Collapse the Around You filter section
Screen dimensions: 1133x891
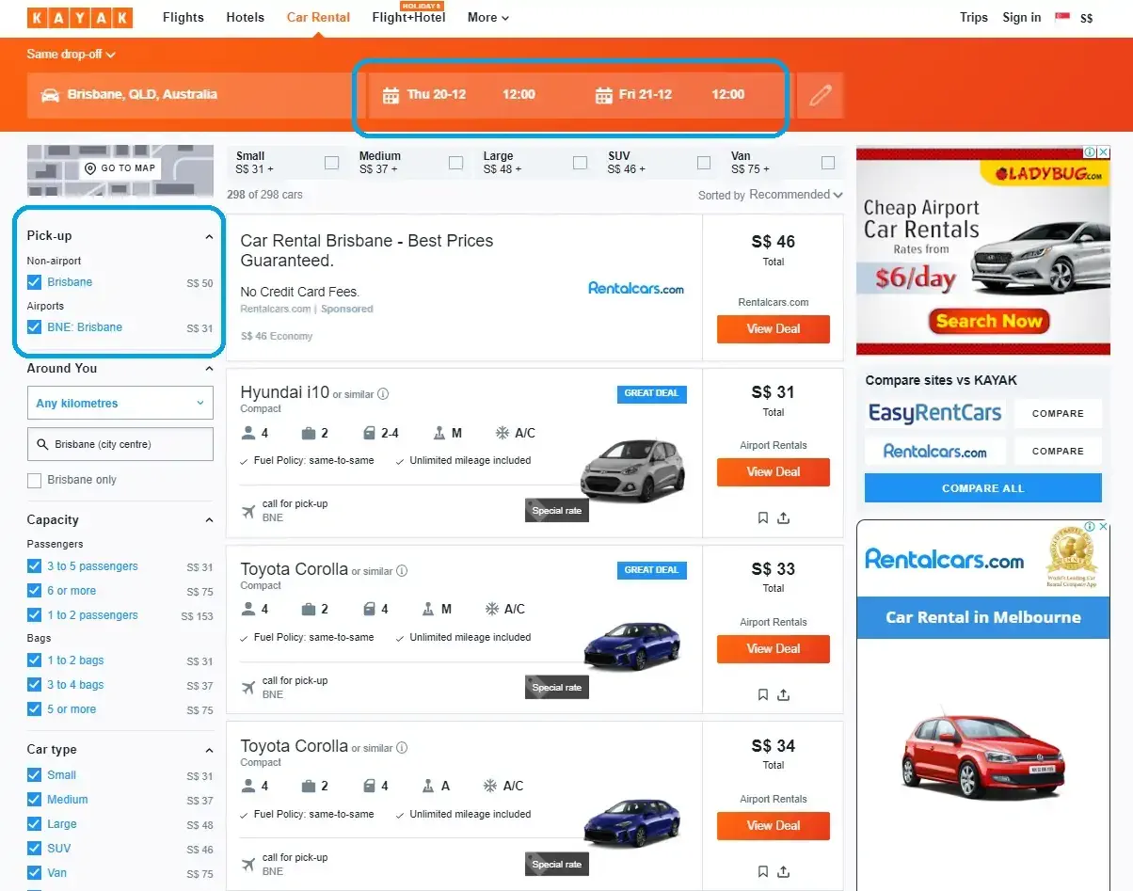click(209, 369)
